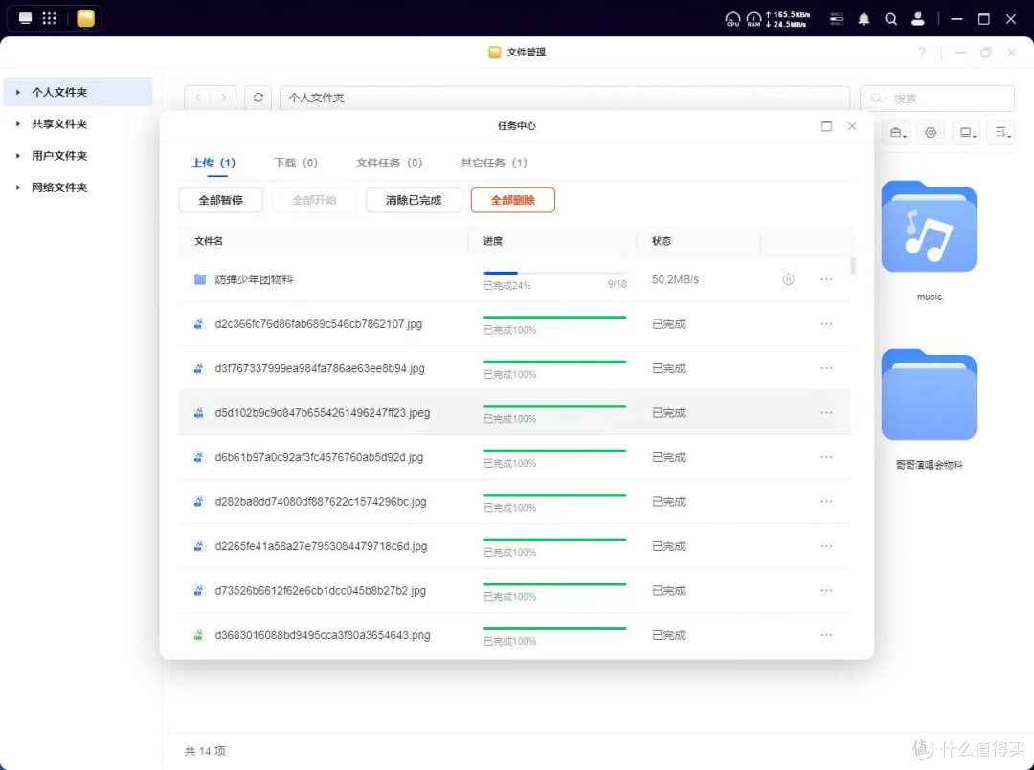The width and height of the screenshot is (1034, 770).
Task: Open notifications bell icon
Action: (864, 19)
